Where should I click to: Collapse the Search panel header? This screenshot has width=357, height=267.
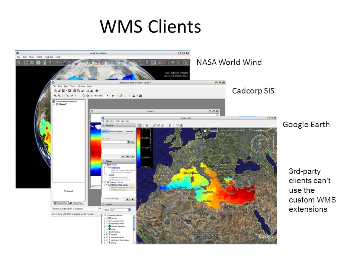coord(118,125)
